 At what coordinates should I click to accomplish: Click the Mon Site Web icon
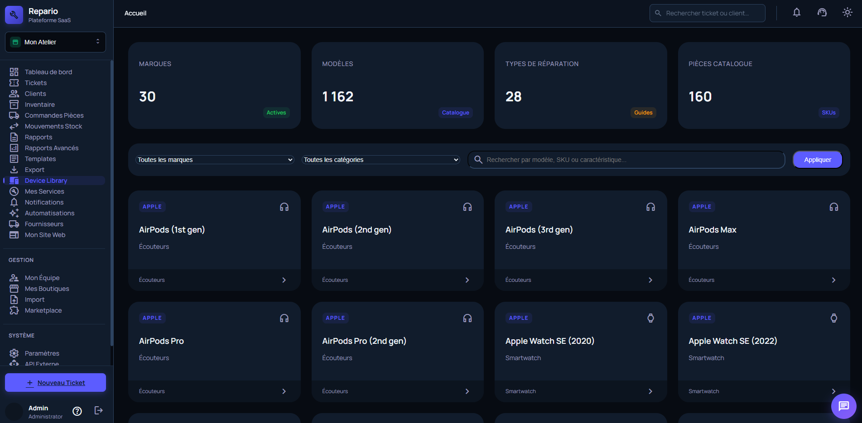[x=14, y=235]
